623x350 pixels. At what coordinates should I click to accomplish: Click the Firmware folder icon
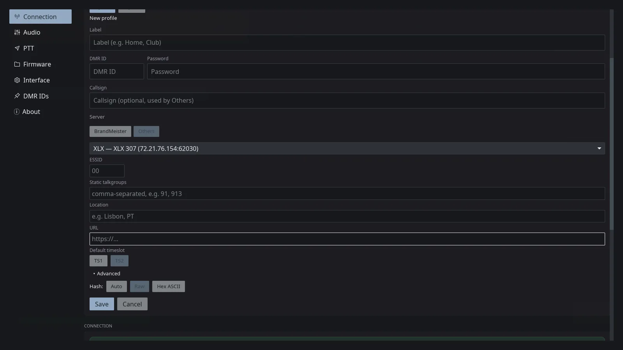(x=17, y=65)
